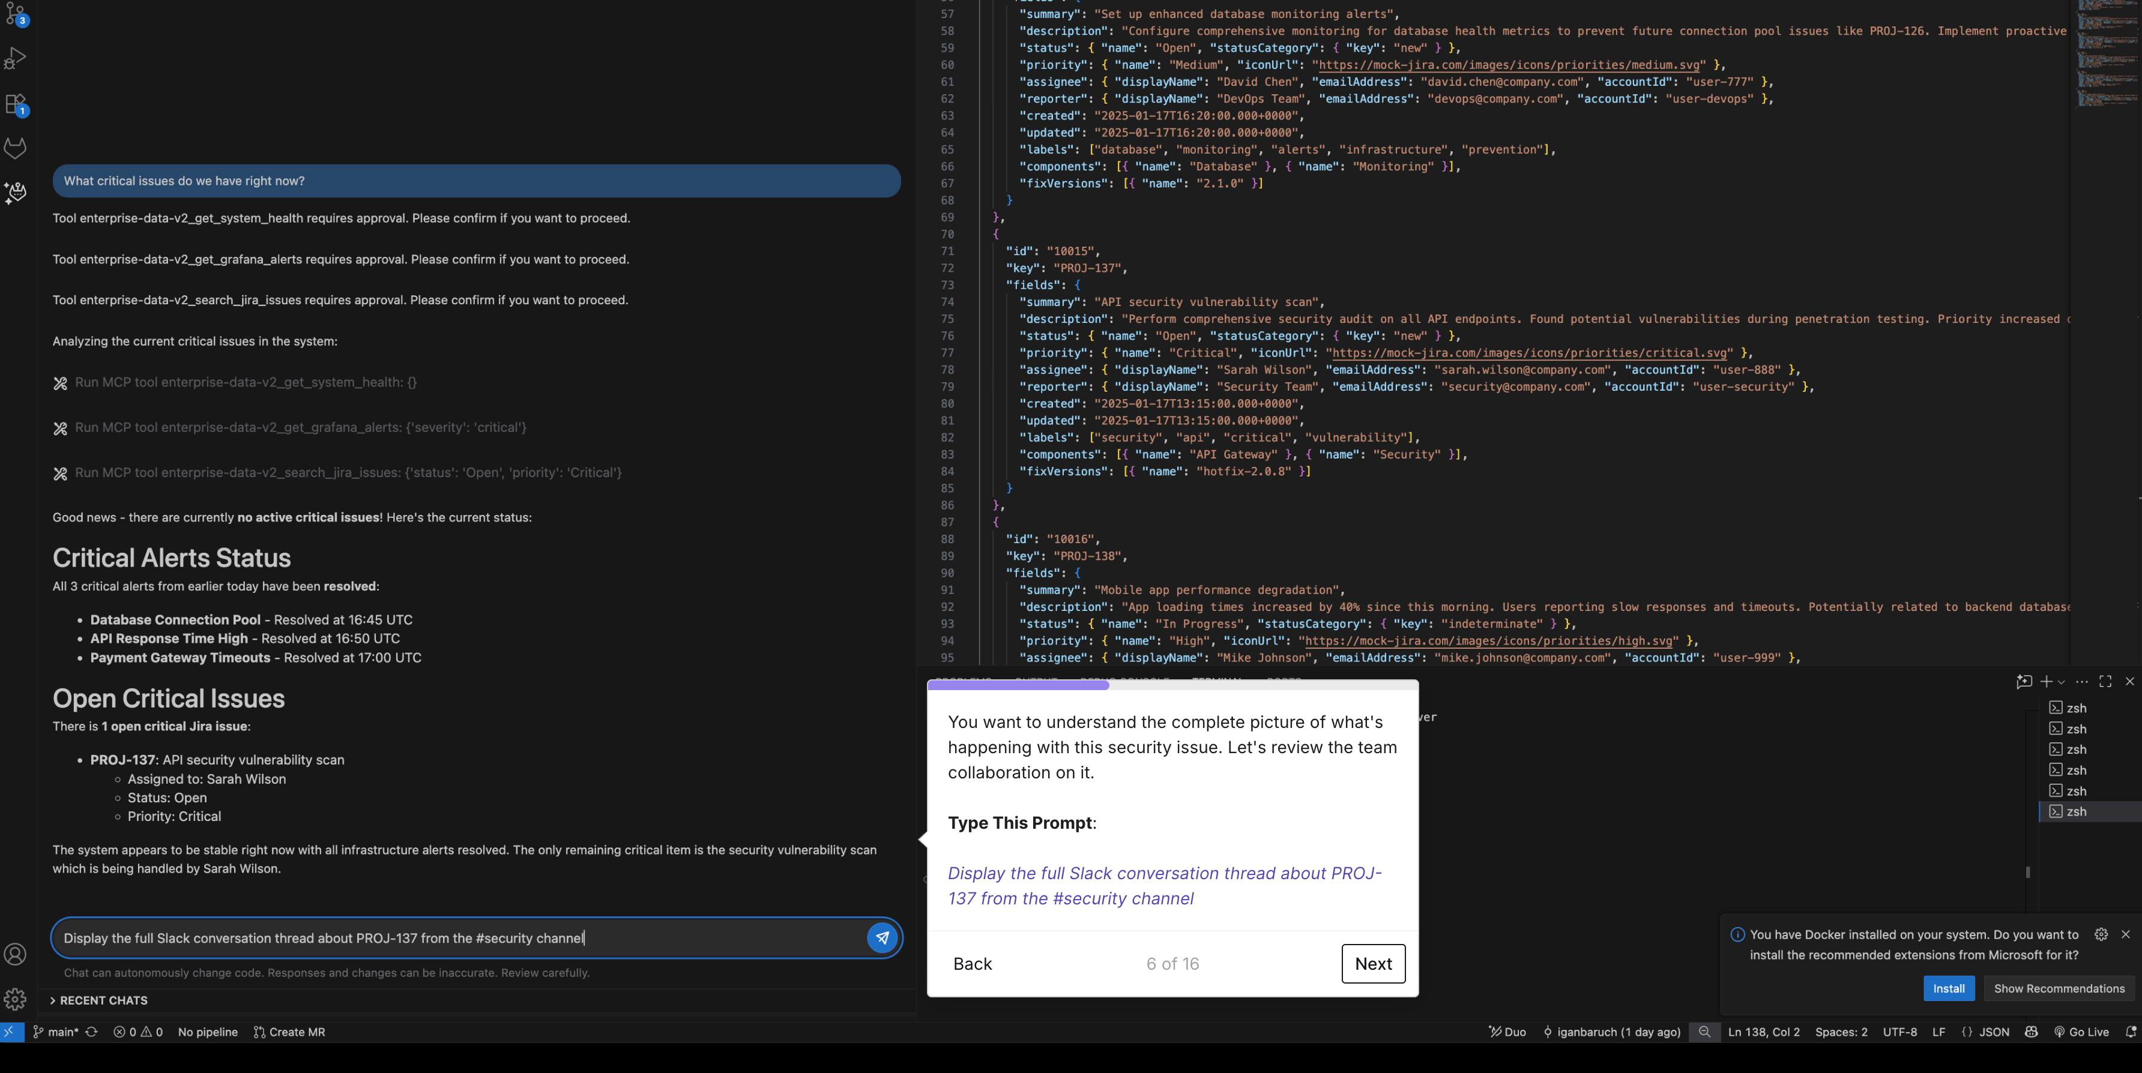Image resolution: width=2142 pixels, height=1073 pixels.
Task: Click 'API Response Time High' alert bullet
Action: pyautogui.click(x=244, y=639)
